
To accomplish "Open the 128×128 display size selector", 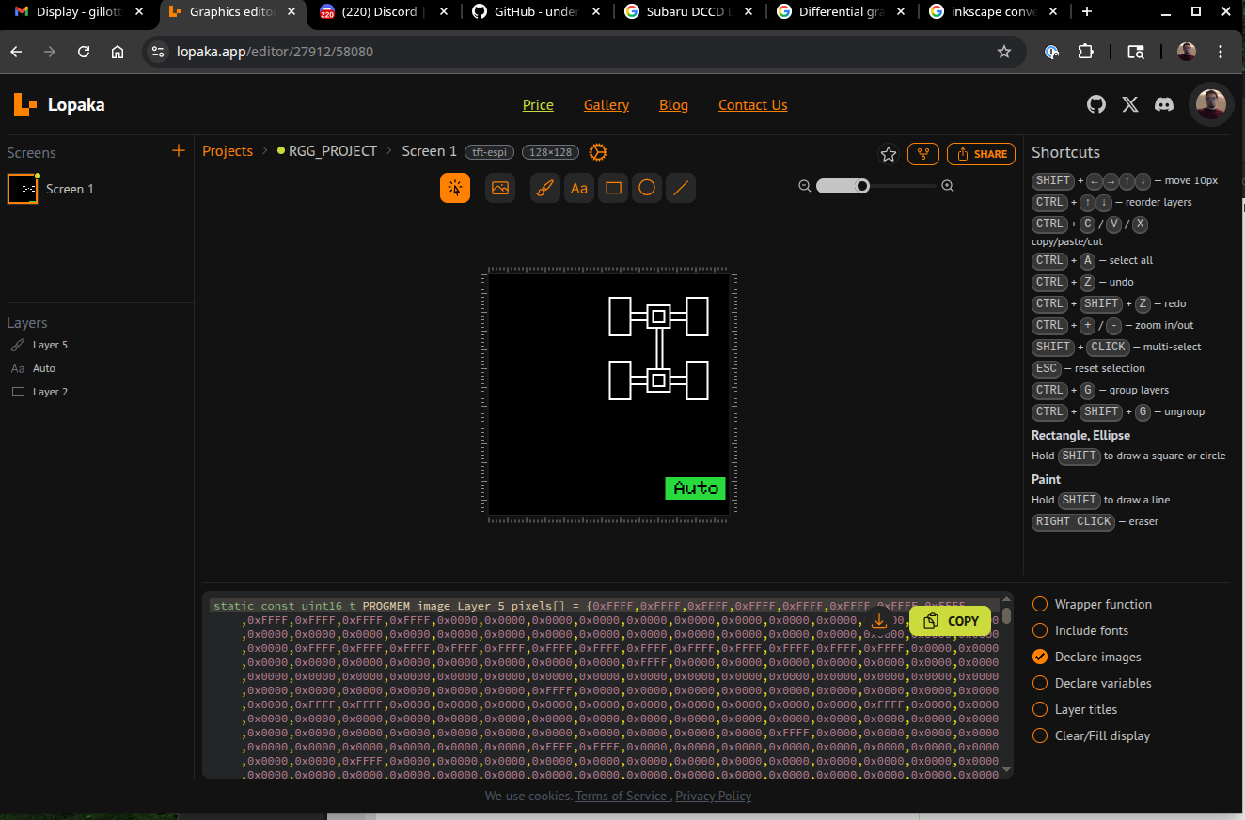I will click(x=551, y=152).
